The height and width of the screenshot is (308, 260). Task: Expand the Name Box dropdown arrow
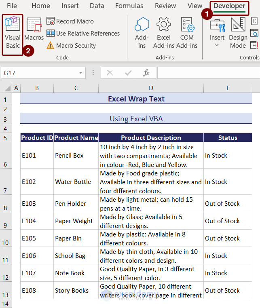point(80,73)
